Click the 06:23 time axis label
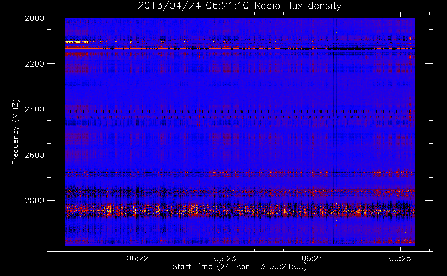 point(225,259)
